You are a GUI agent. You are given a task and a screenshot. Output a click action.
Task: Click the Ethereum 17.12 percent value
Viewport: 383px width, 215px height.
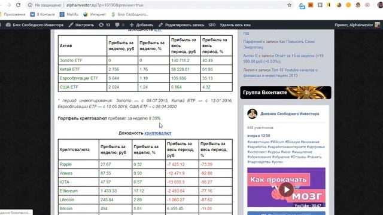pos(139,191)
